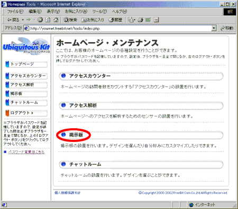The image size is (238, 209).
Task: Open the View (表示) menu
Action: (53, 12)
